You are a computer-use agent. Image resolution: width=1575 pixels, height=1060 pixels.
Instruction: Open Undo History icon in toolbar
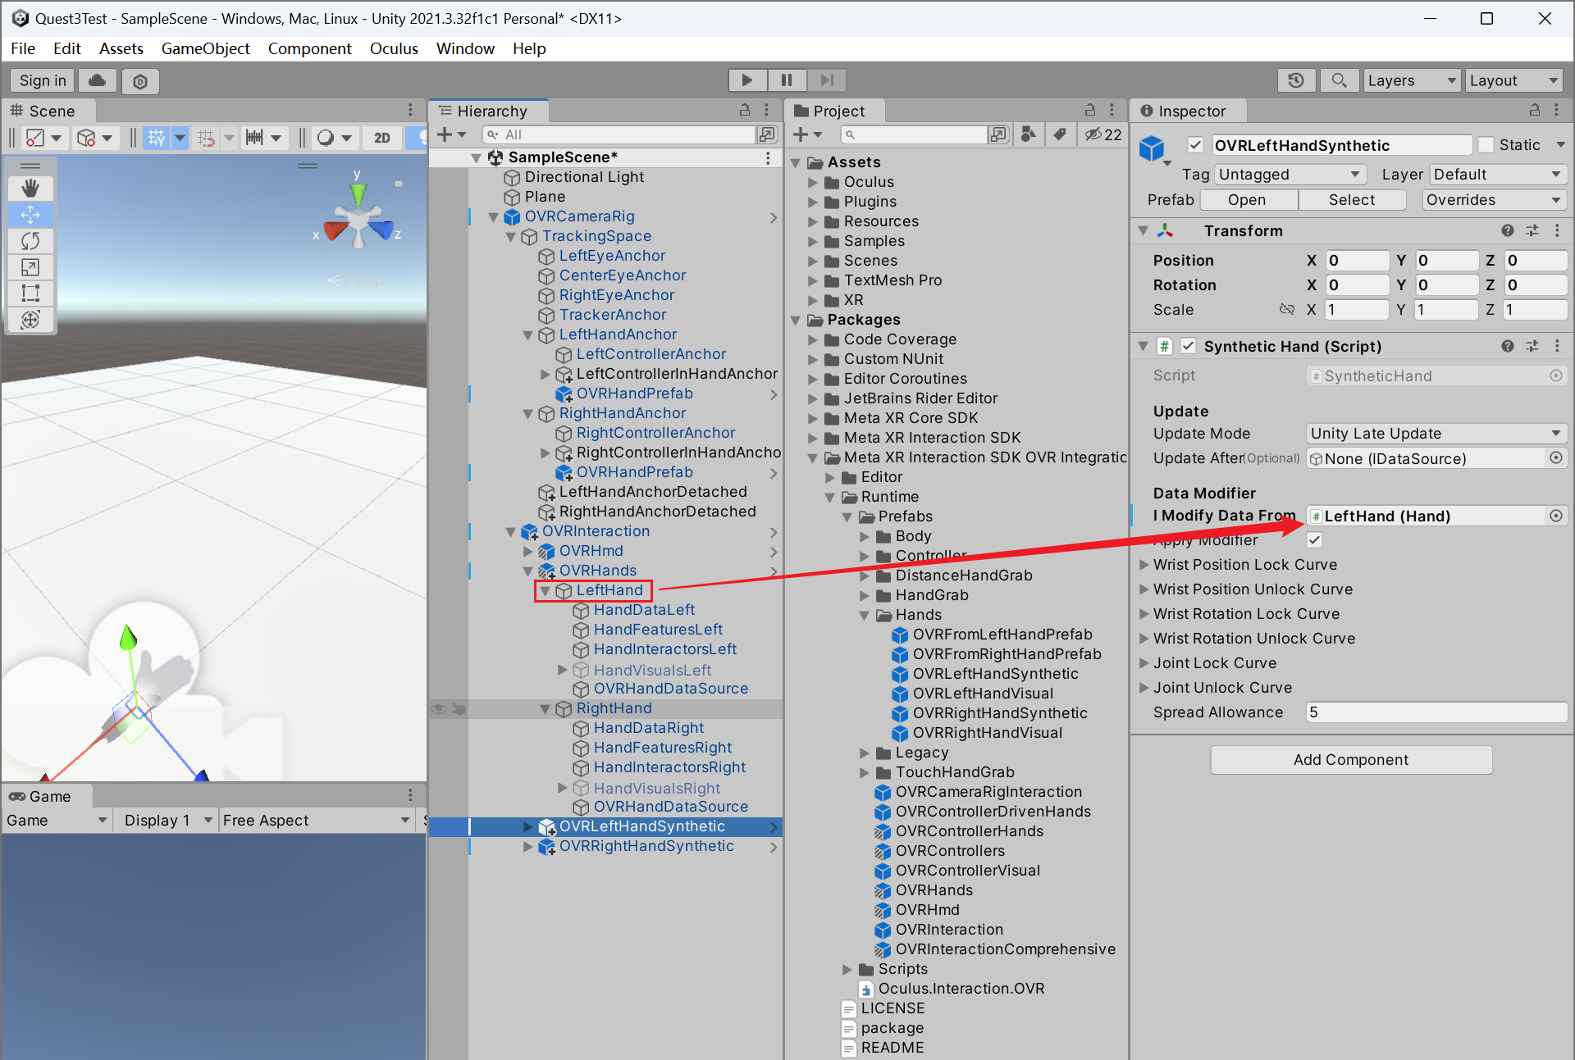[1296, 80]
